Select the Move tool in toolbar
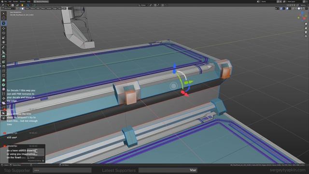The height and width of the screenshot is (174, 309). 4,28
